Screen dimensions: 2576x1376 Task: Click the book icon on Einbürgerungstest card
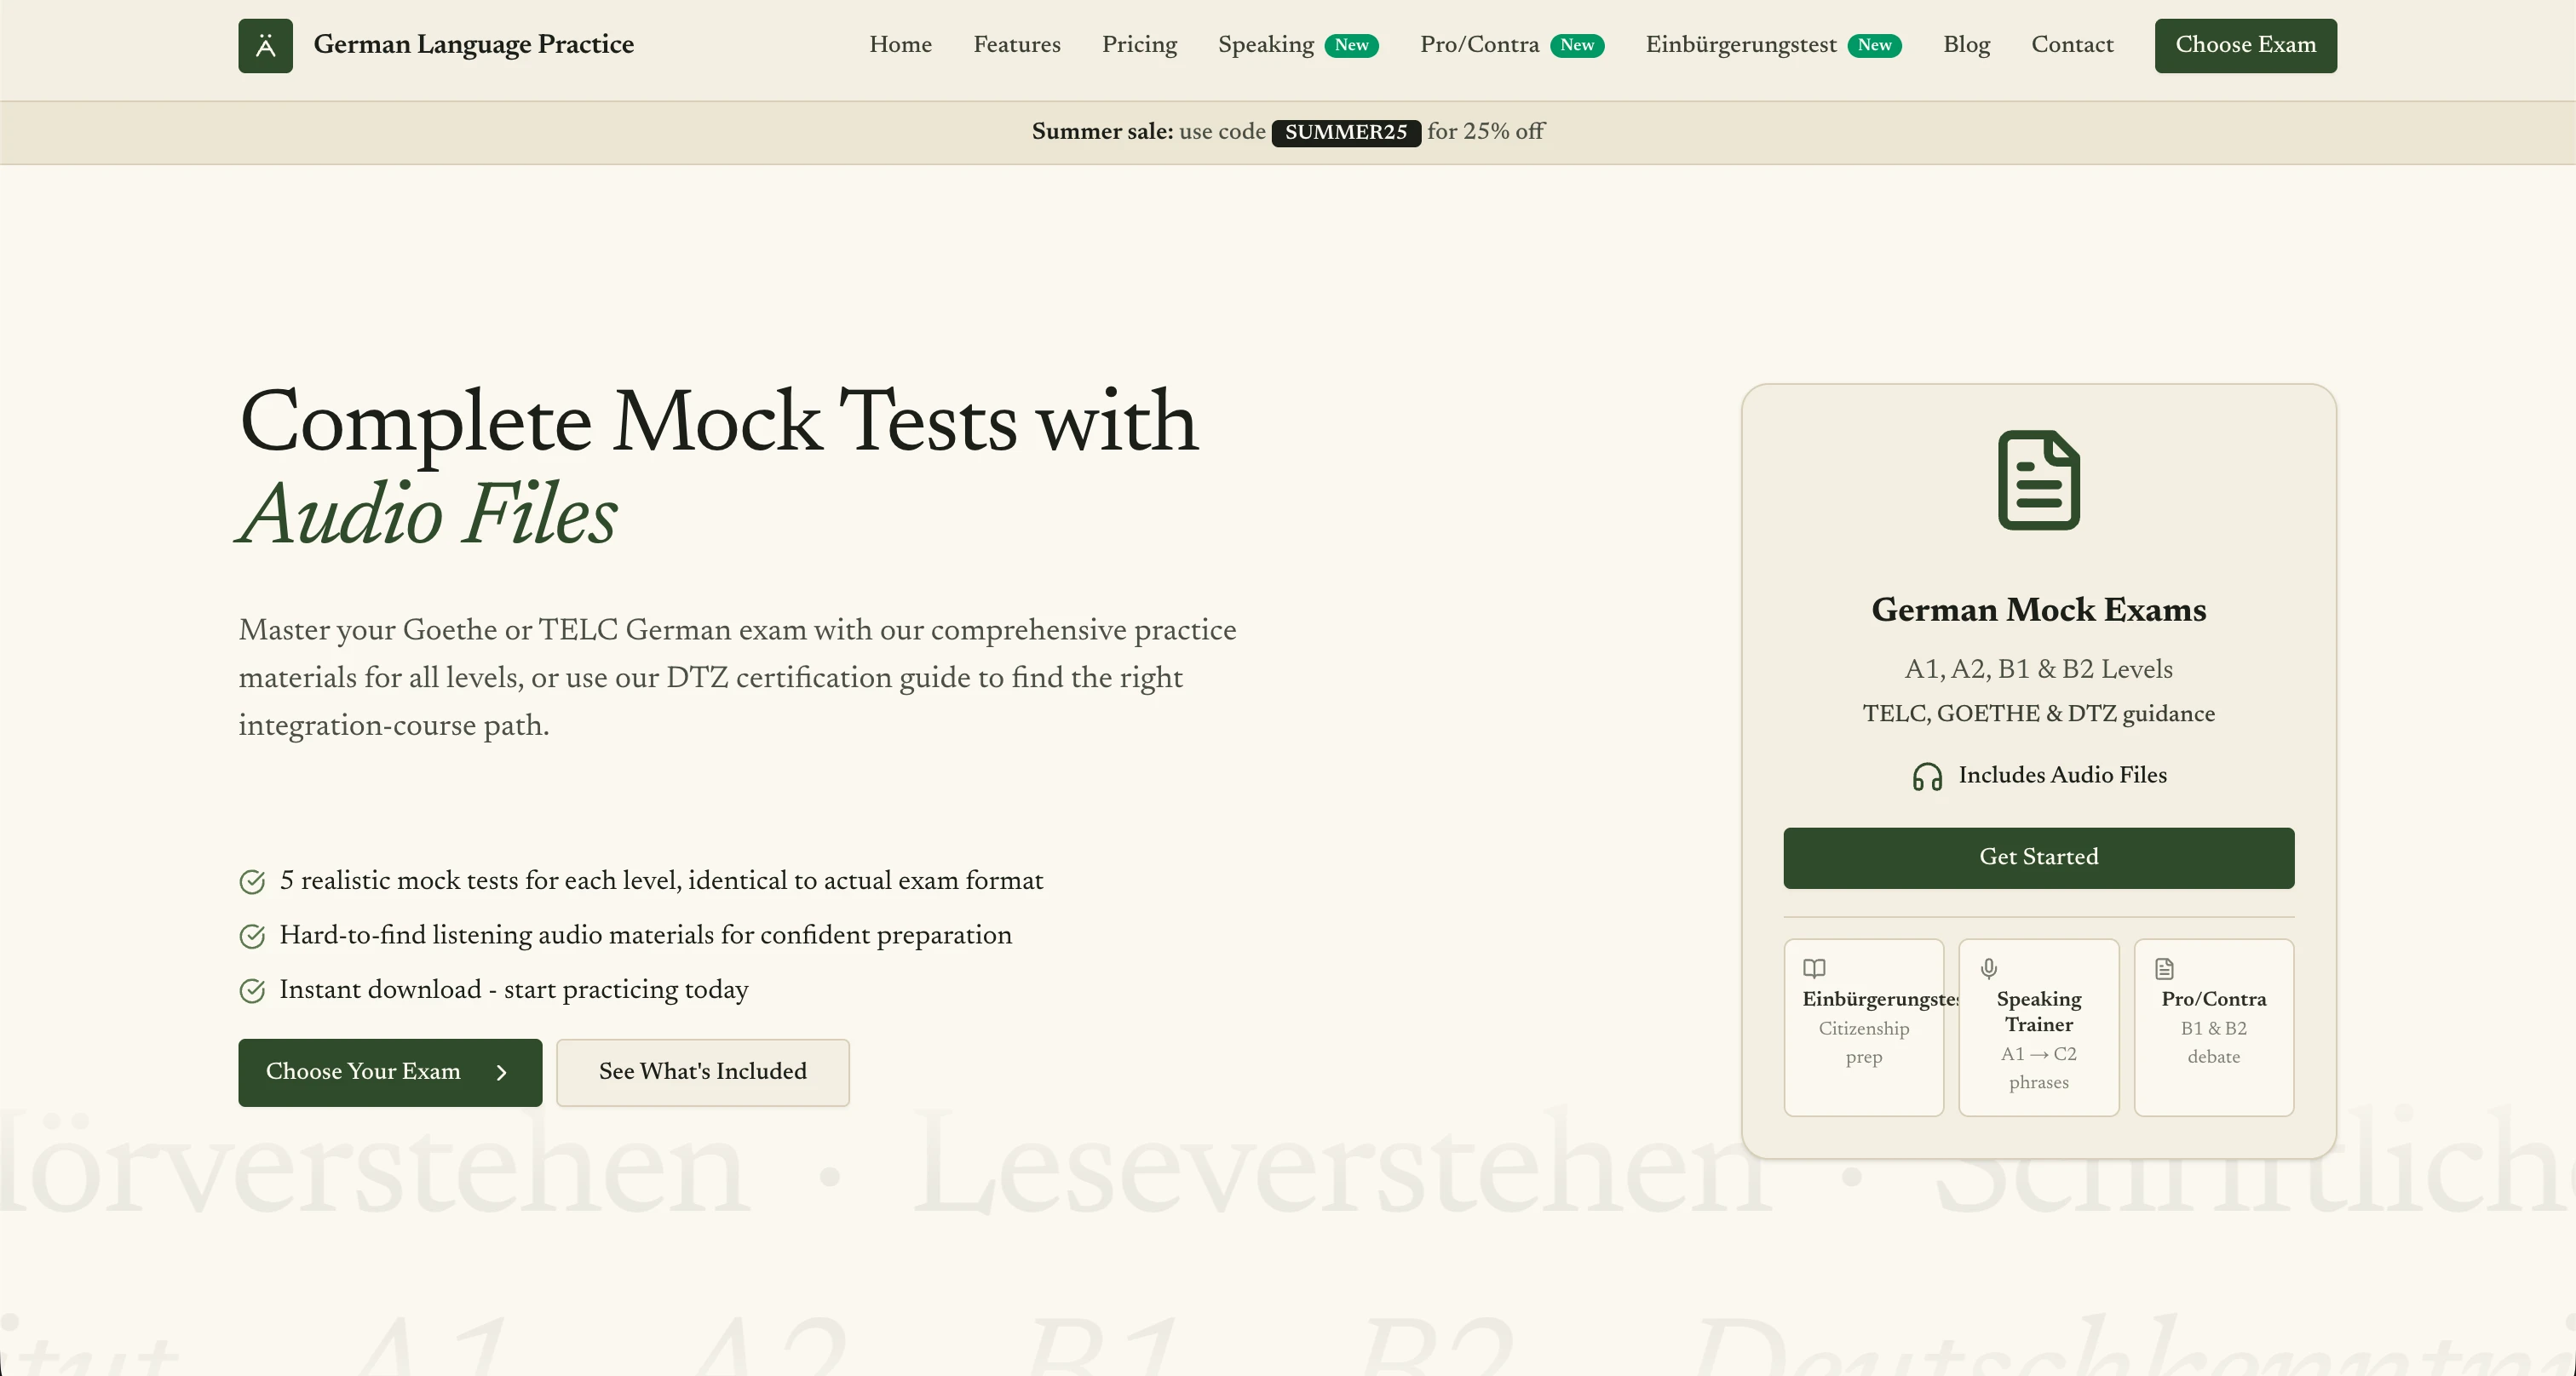[1814, 967]
